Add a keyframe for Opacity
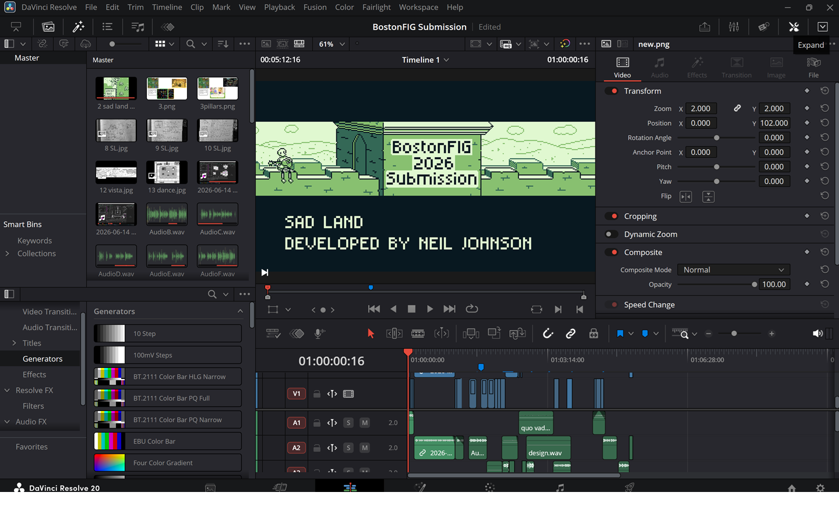The width and height of the screenshot is (839, 524). (807, 284)
